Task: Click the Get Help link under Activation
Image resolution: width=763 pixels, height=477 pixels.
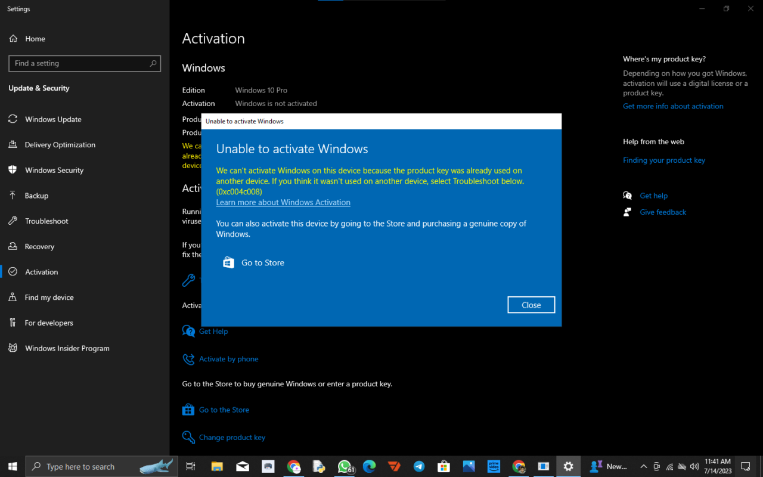Action: point(213,332)
